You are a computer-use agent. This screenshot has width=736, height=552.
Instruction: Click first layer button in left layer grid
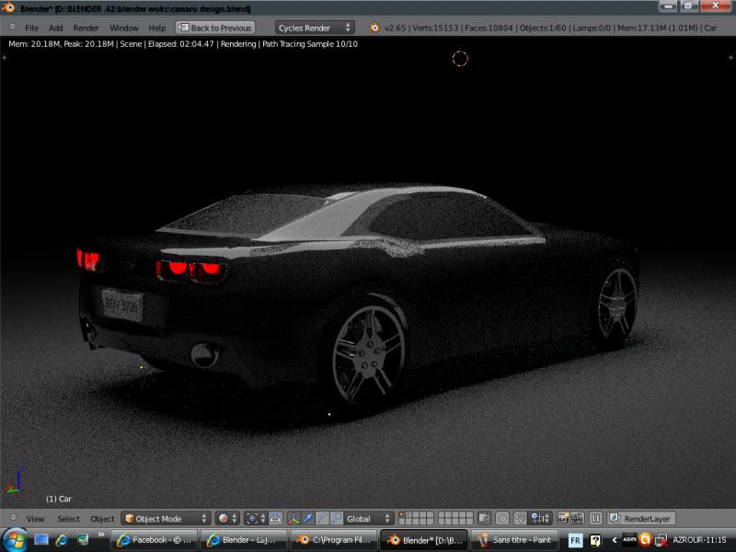(402, 515)
